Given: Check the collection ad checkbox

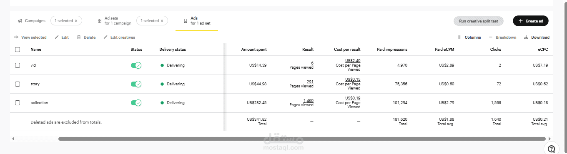Looking at the screenshot, I should pos(18,103).
